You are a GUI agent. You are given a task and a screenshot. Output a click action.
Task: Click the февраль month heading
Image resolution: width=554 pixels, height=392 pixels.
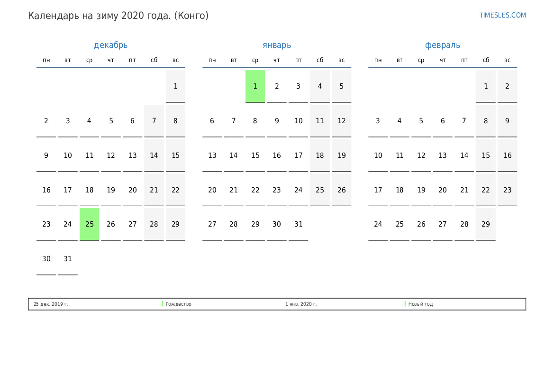click(x=442, y=45)
